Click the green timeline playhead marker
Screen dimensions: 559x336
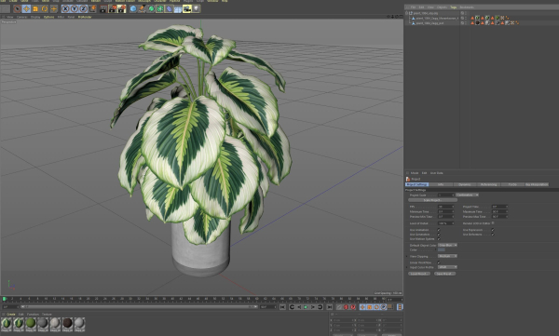coord(5,299)
